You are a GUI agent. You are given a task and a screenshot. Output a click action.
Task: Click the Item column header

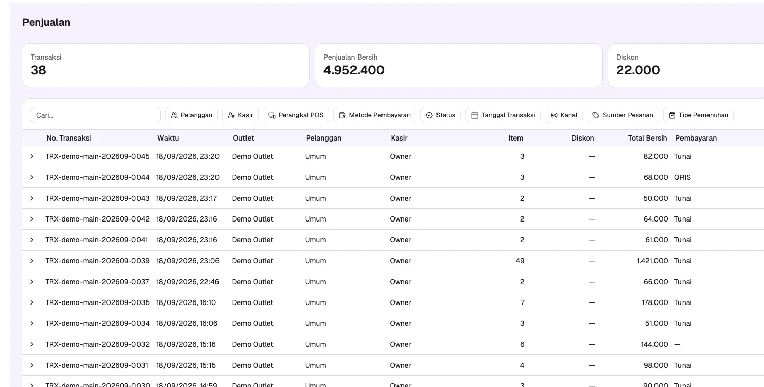click(x=515, y=138)
